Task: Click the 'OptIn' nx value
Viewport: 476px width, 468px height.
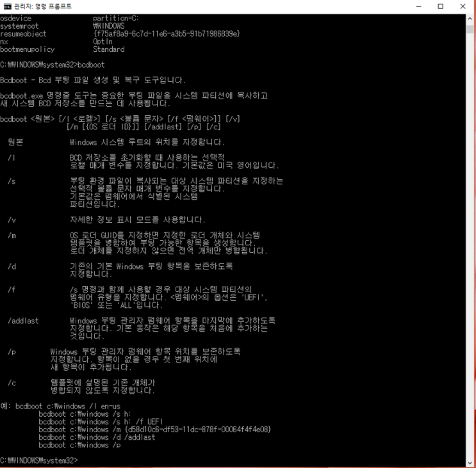Action: pyautogui.click(x=103, y=42)
